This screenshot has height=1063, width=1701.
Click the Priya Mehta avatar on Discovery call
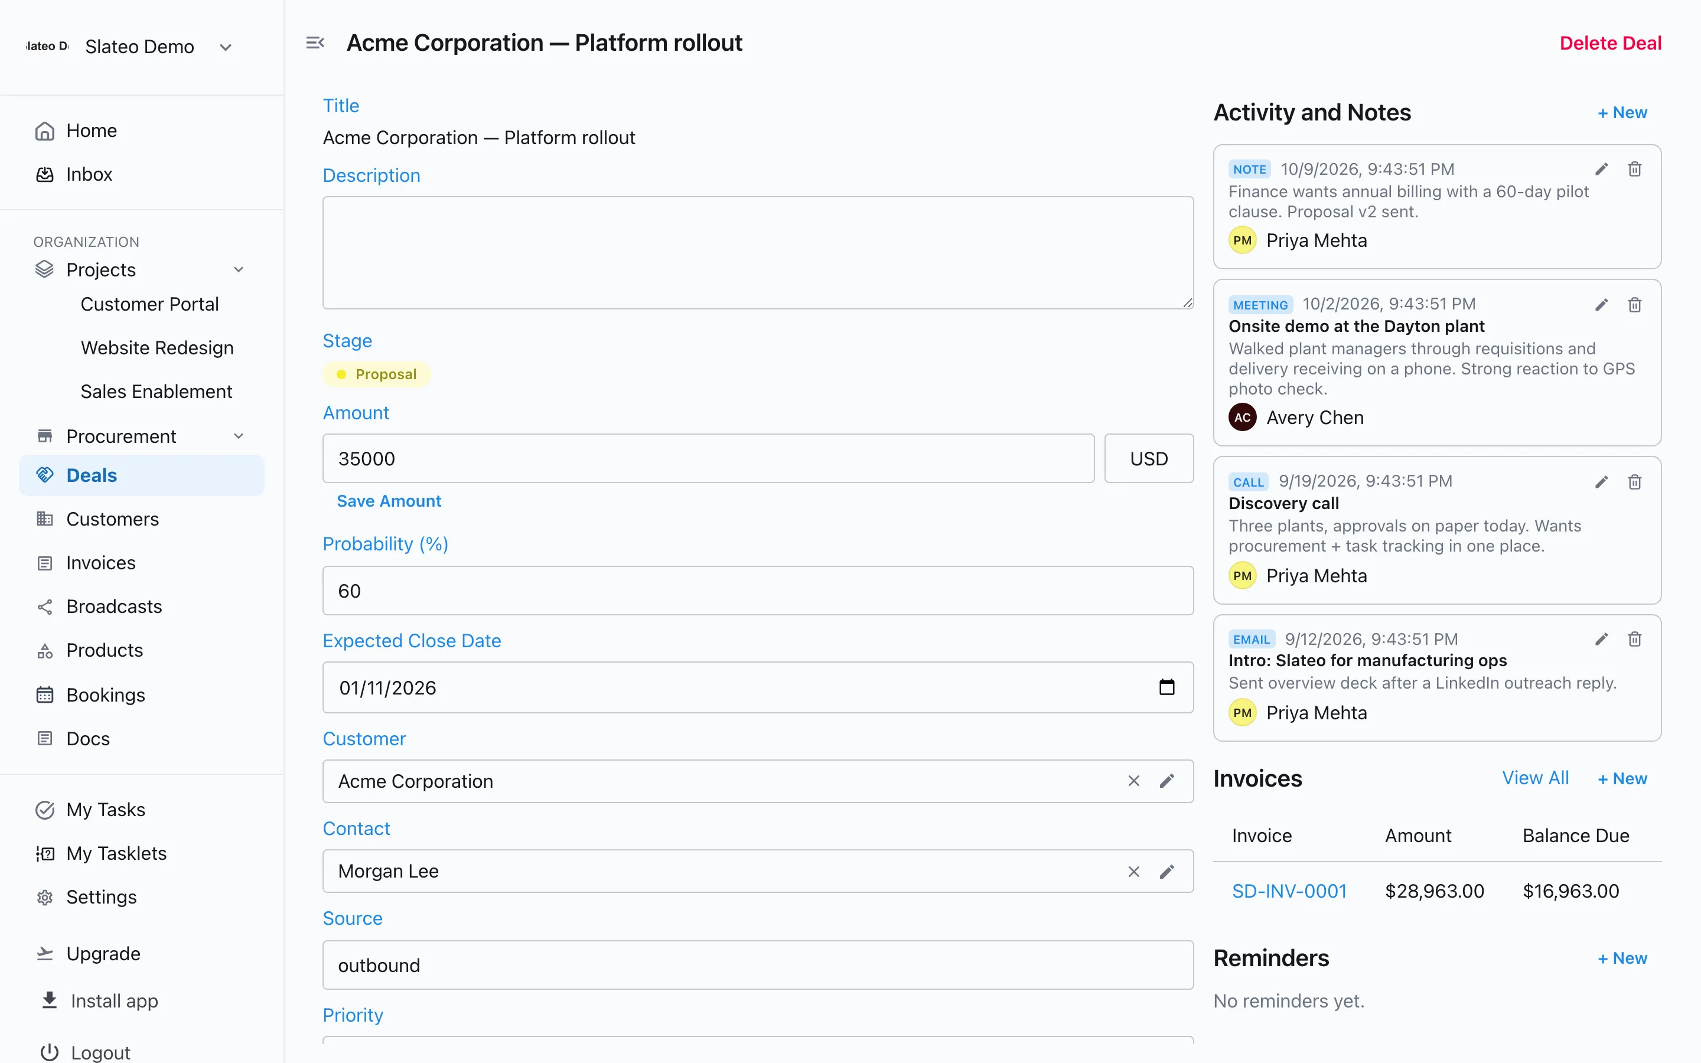[x=1242, y=576]
